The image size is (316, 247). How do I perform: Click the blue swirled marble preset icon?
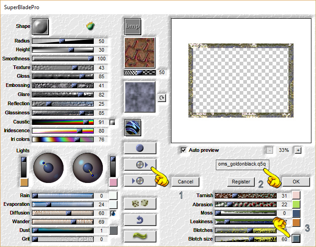pyautogui.click(x=133, y=128)
